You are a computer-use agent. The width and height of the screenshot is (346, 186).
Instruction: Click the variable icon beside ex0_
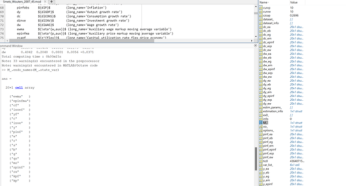click(x=261, y=115)
